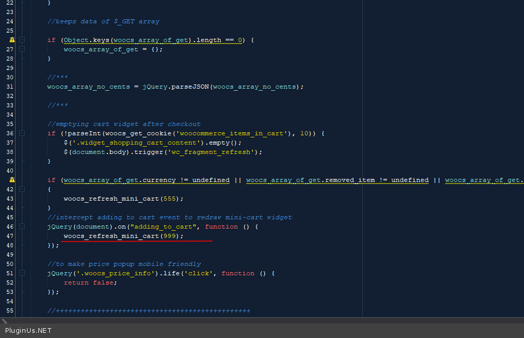Click the 'return false;' statement

click(90, 283)
